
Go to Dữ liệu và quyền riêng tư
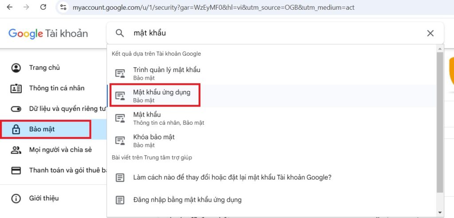(x=67, y=109)
